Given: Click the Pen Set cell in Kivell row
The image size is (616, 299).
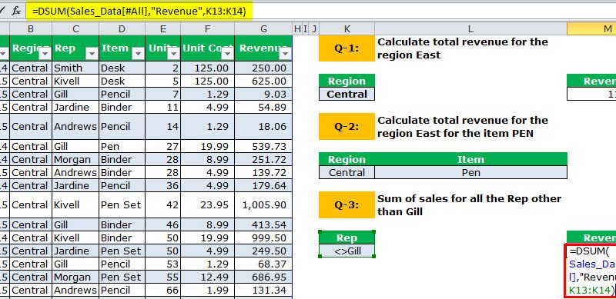Looking at the screenshot, I should click(x=122, y=204).
